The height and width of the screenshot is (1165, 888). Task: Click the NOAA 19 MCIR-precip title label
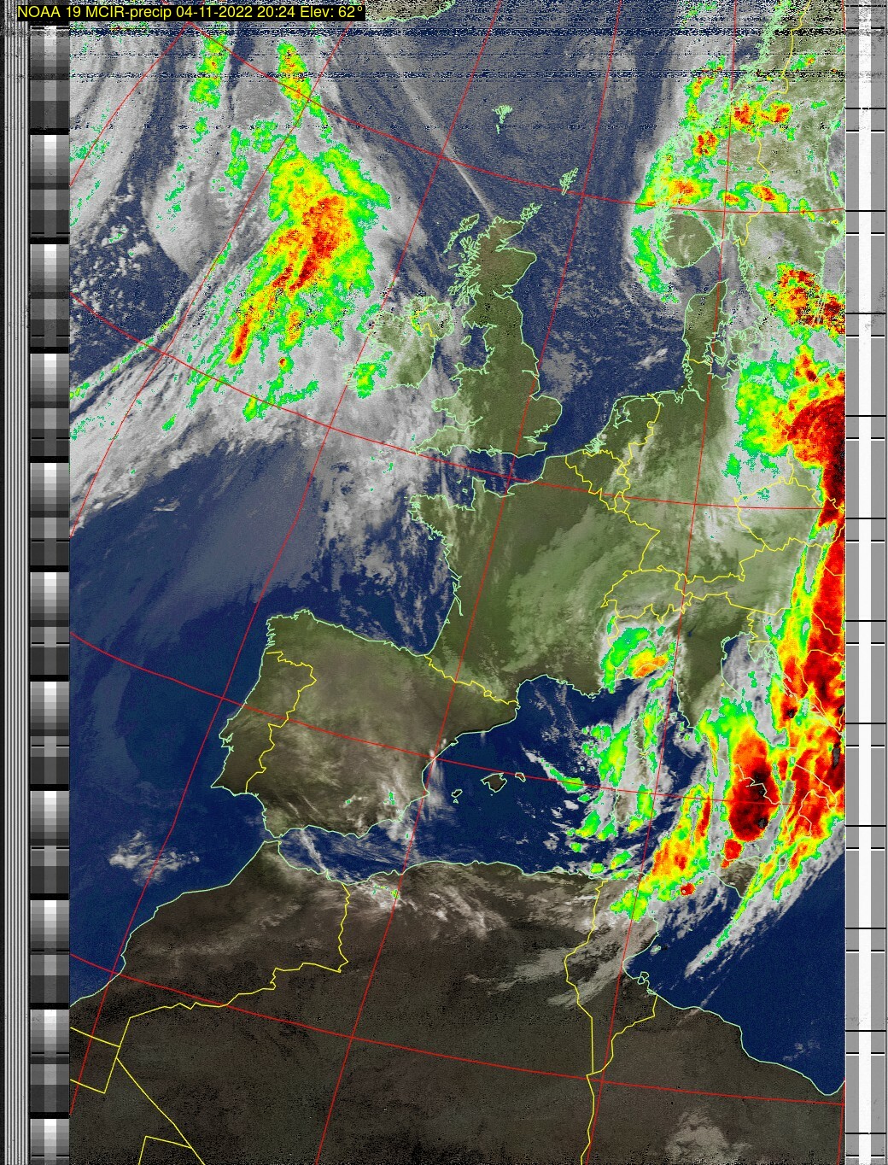pos(191,12)
